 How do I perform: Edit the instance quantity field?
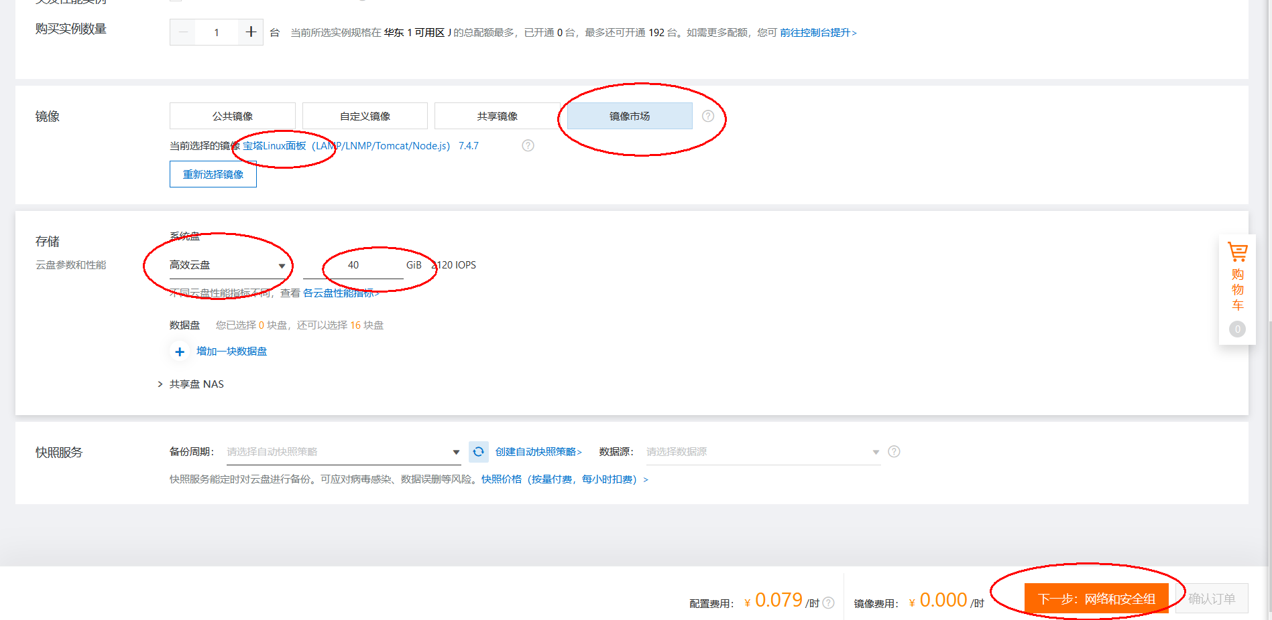(217, 32)
